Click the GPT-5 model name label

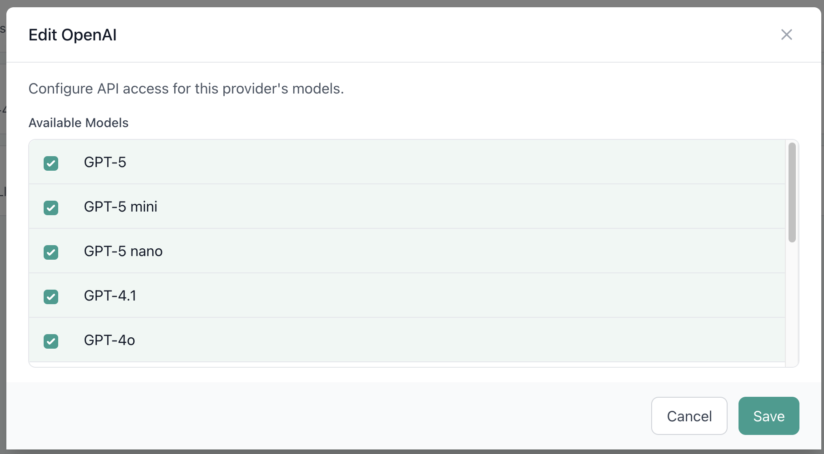105,162
